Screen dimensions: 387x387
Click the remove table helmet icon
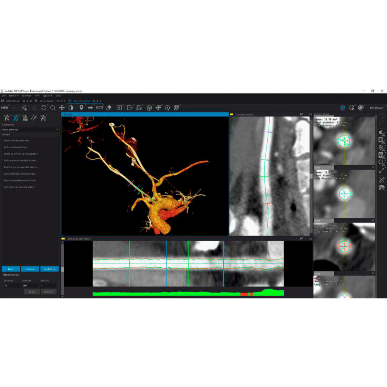(x=382, y=187)
